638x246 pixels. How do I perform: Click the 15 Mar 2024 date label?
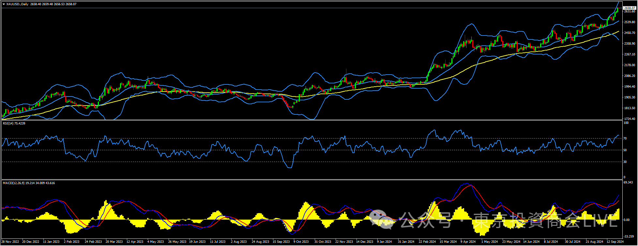tap(448, 242)
